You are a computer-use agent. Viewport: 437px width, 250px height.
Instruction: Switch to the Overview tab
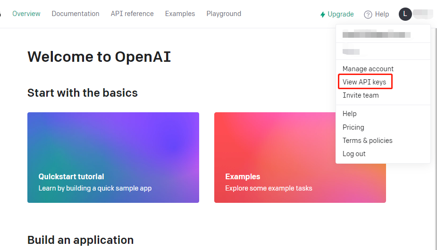point(26,14)
